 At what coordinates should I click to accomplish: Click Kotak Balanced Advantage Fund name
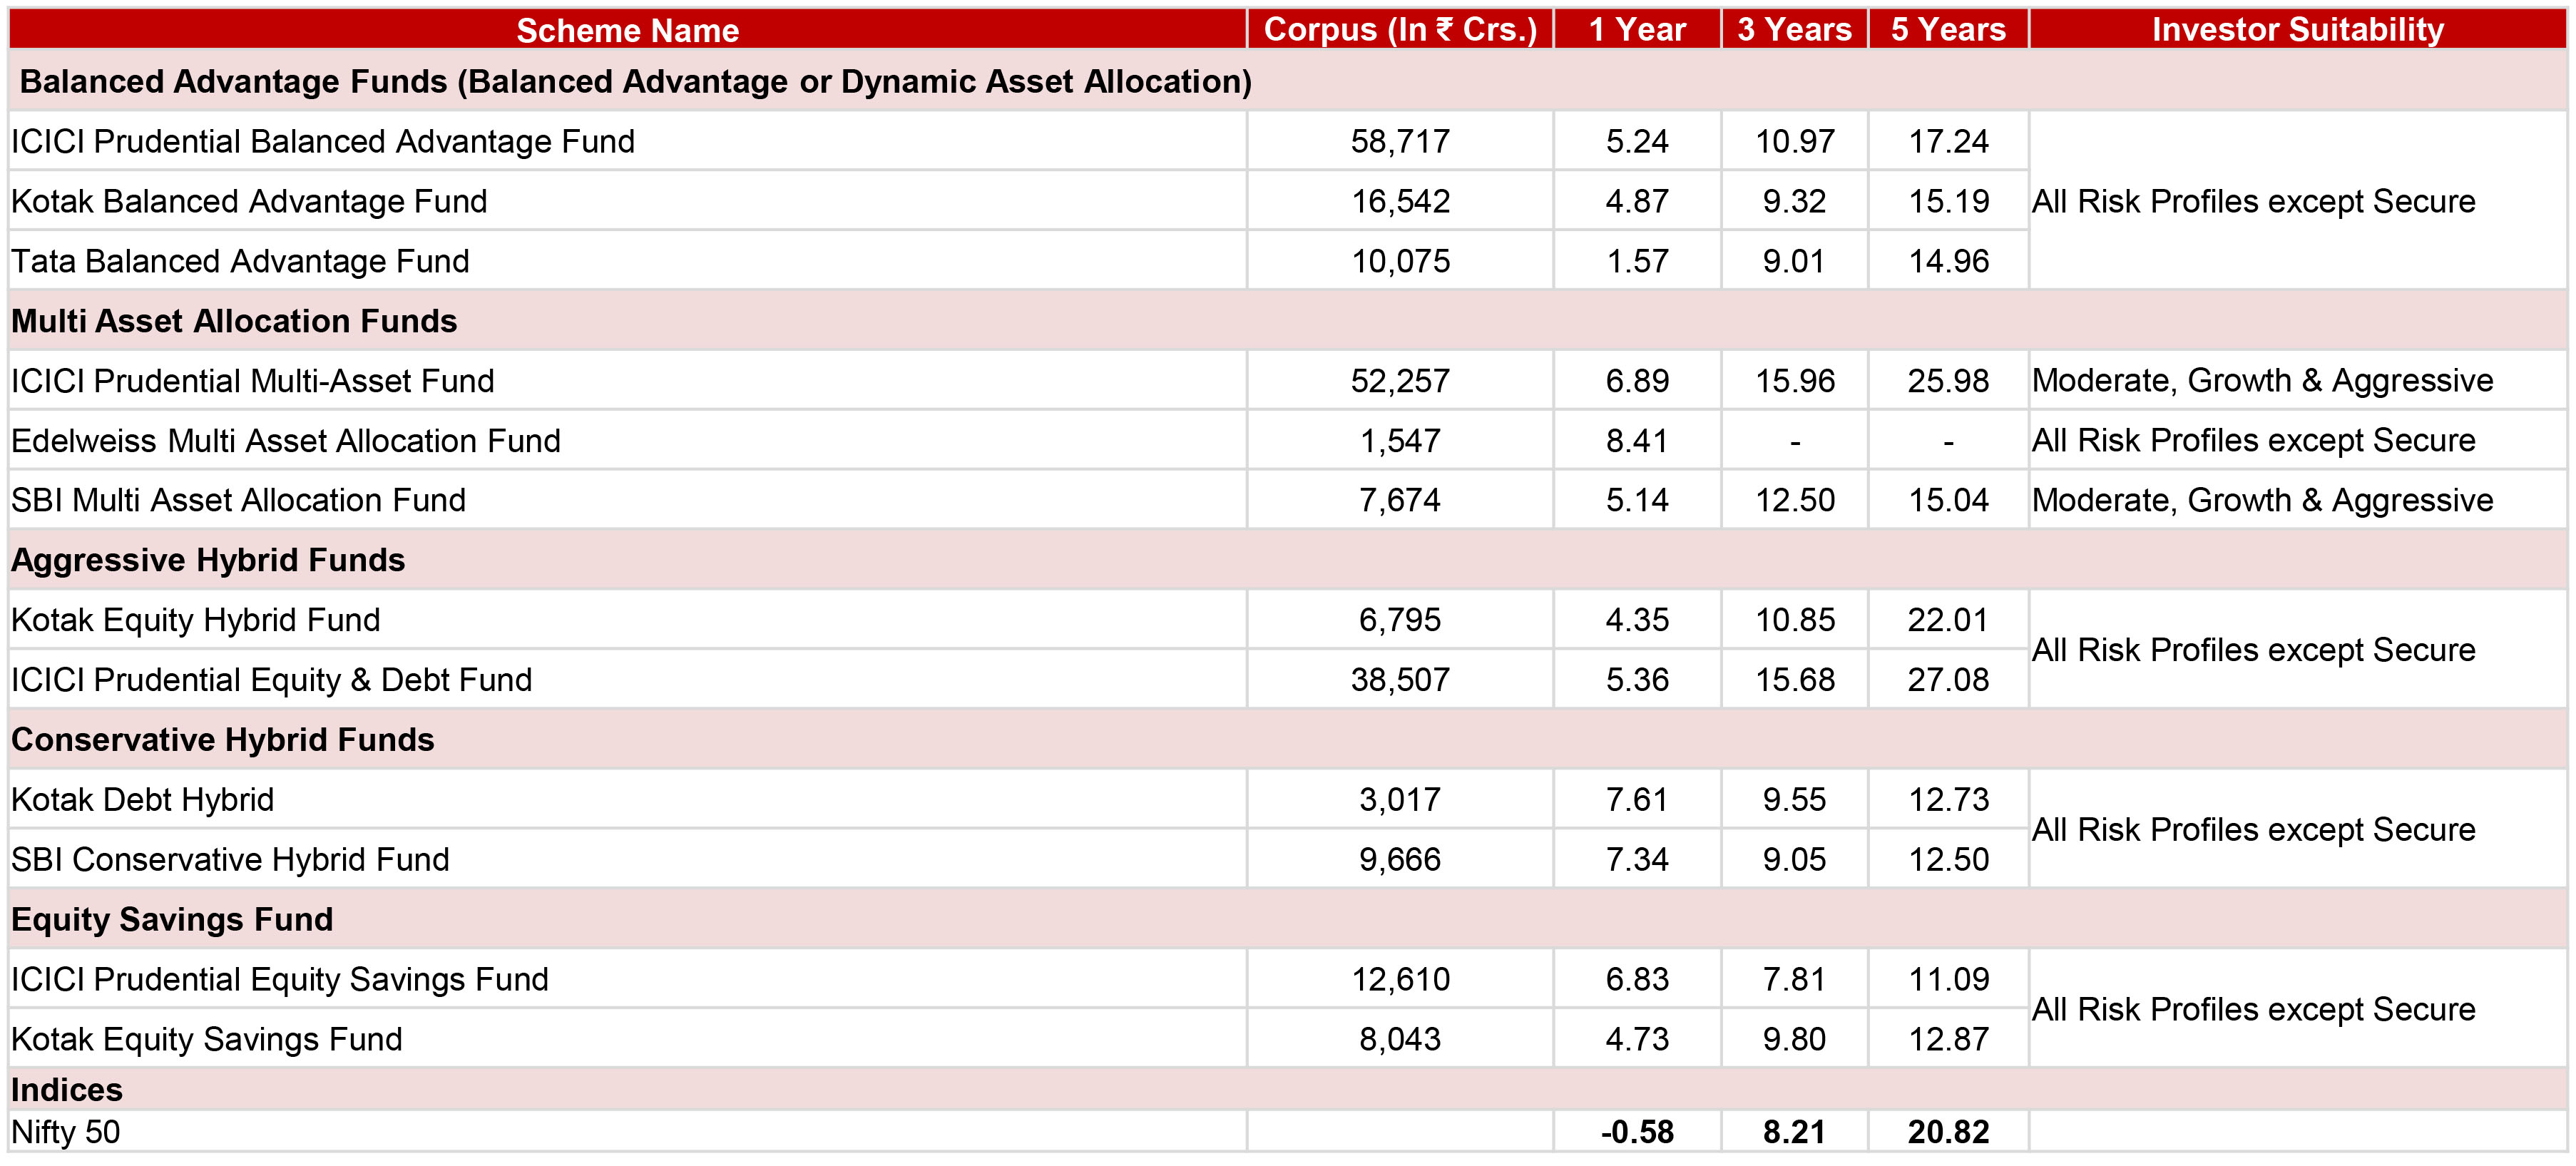click(x=249, y=201)
